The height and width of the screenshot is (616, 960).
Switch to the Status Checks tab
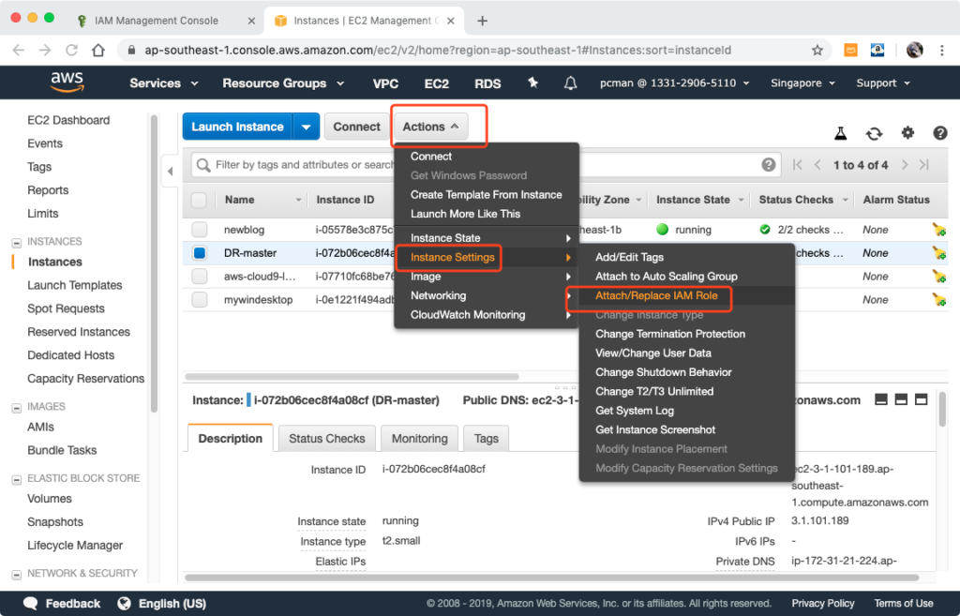[327, 439]
